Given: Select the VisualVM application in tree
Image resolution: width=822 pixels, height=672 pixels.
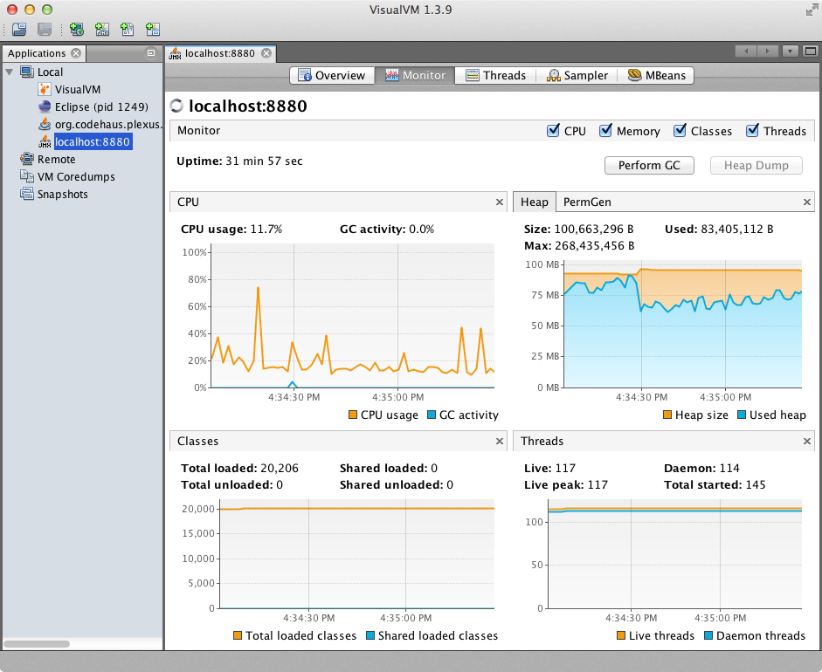Looking at the screenshot, I should click(78, 90).
